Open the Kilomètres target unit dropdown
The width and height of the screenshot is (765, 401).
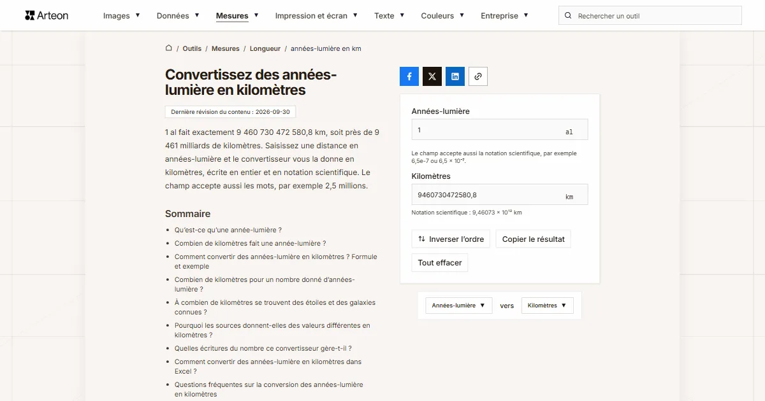click(548, 306)
